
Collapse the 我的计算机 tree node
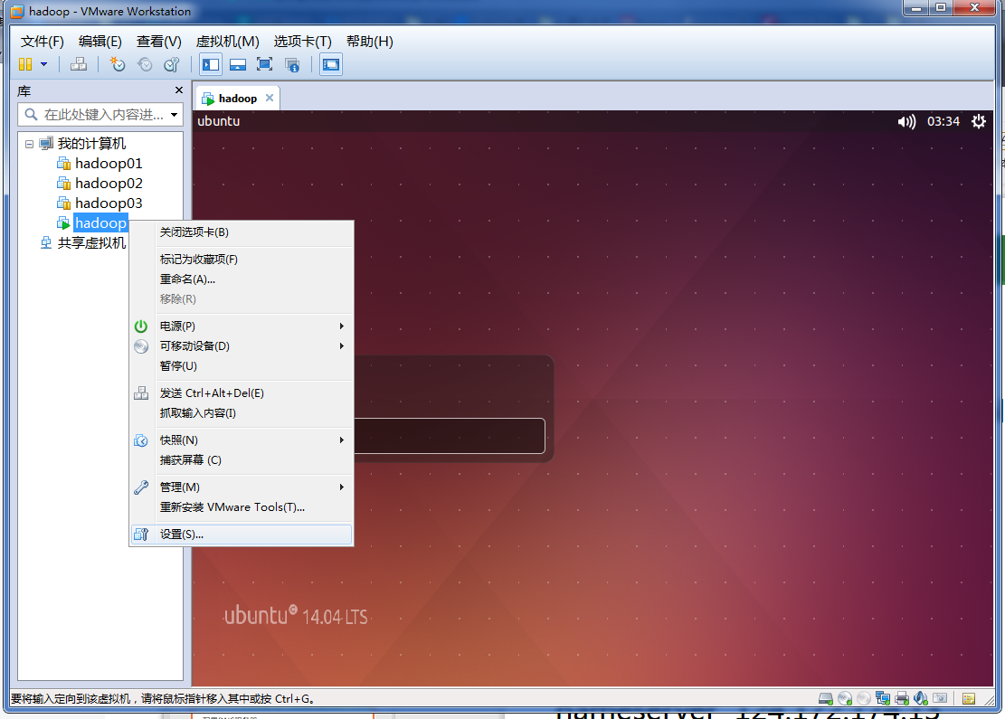point(29,144)
